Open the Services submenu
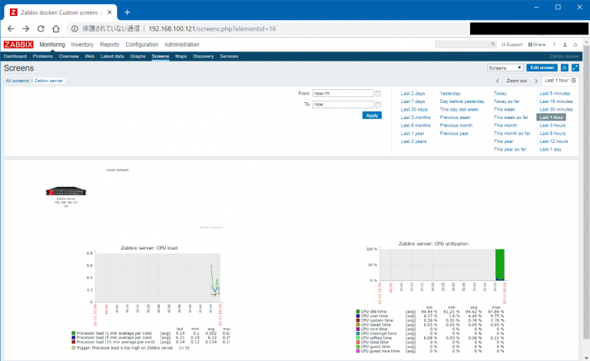Screen dimensions: 590x361 click(229, 56)
